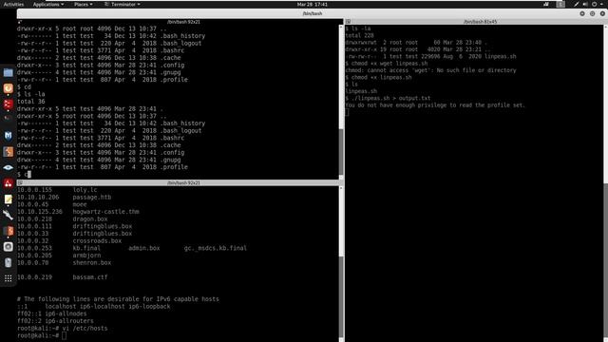Click the '$ chmod +x wget linpeas.sh' command line
Viewport: 608px width, 342px height.
(x=387, y=64)
